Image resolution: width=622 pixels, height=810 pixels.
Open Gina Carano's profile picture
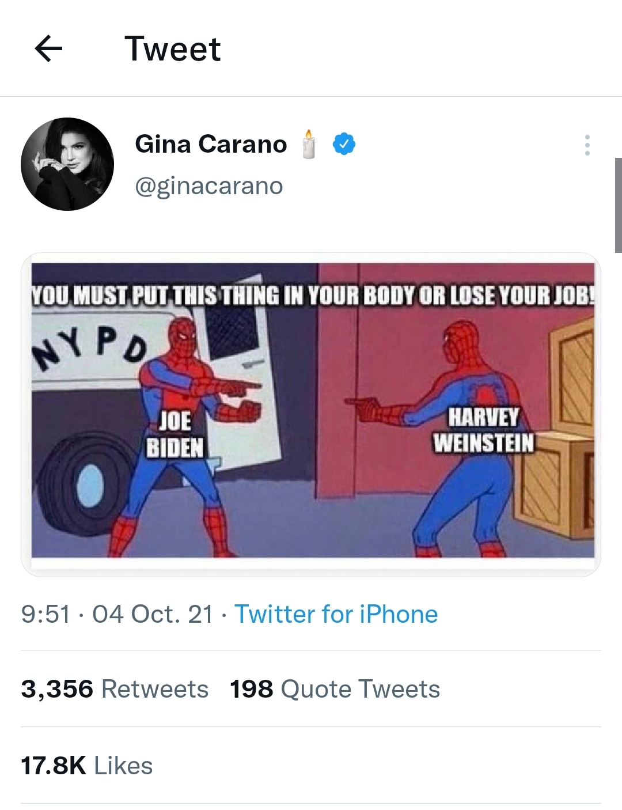(x=67, y=164)
